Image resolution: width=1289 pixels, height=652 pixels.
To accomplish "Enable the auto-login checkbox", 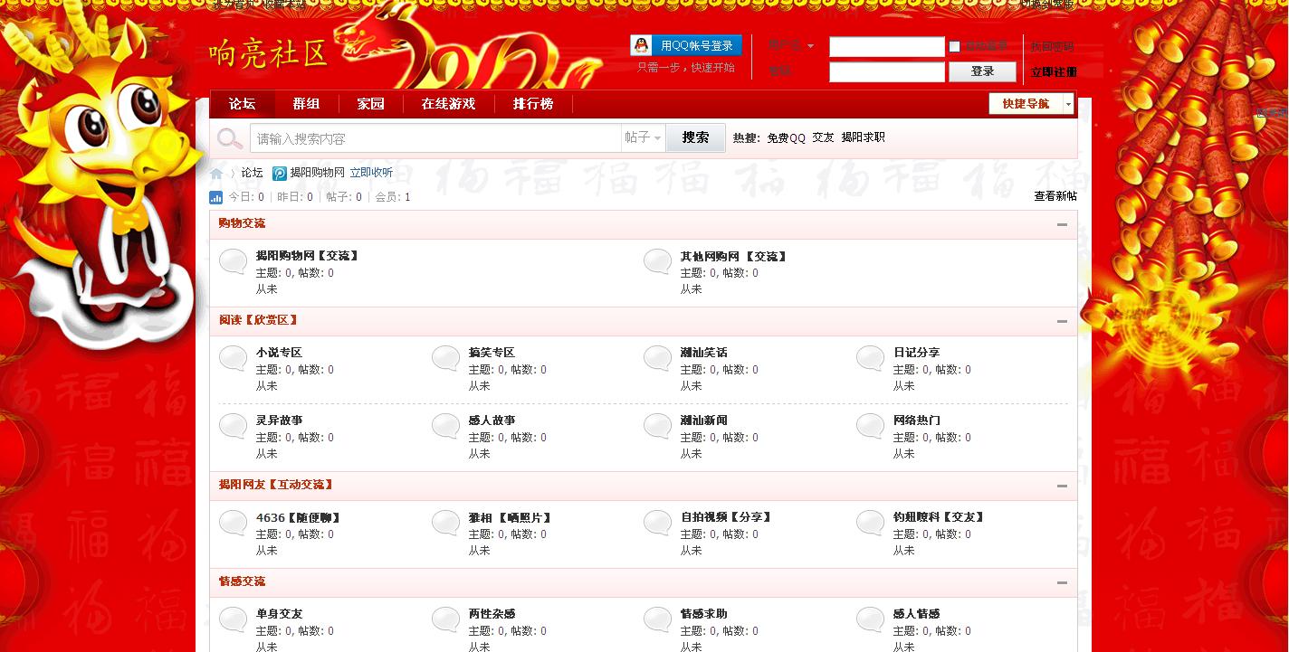I will click(x=954, y=46).
